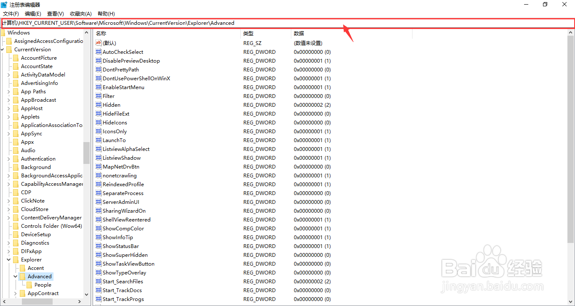Click the folder icon of the Explorer key
575x306 pixels.
(x=16, y=260)
